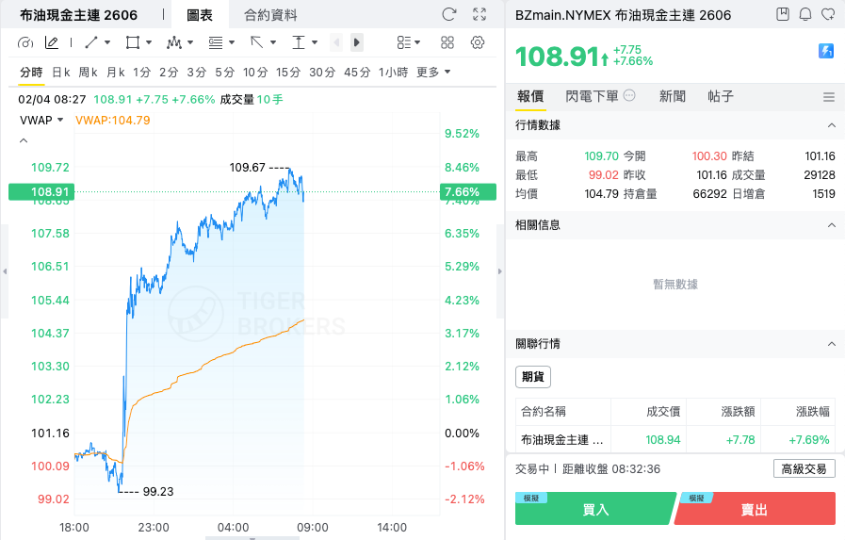Open the 更多 timeframes dropdown
This screenshot has height=540, width=845.
tap(433, 73)
